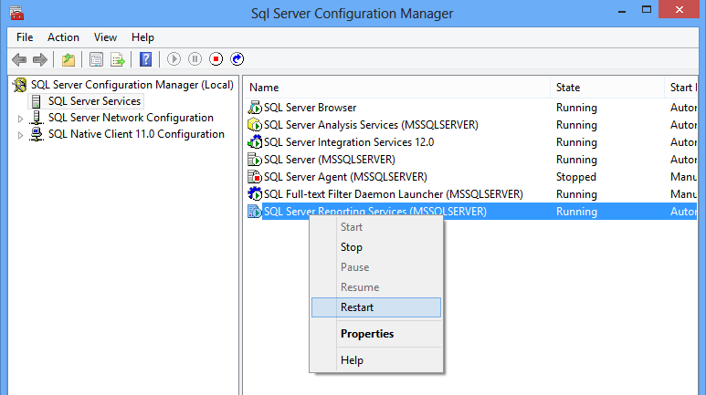The image size is (706, 395).
Task: Click the disabled Resume context menu entry
Action: tap(376, 287)
